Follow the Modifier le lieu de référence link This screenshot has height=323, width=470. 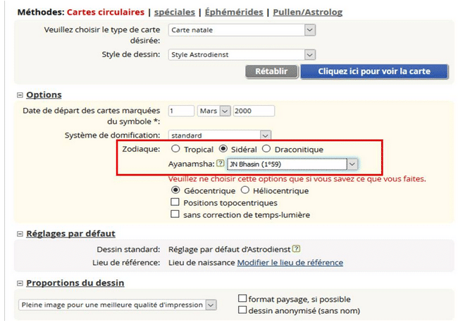(290, 263)
